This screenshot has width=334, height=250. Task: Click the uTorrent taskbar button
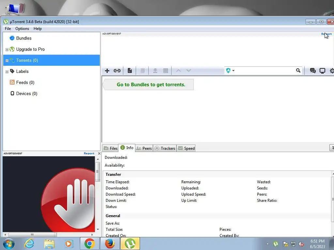[130, 243]
